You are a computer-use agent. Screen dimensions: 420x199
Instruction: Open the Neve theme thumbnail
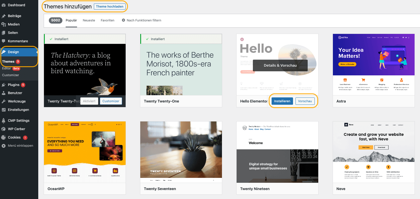pos(374,152)
